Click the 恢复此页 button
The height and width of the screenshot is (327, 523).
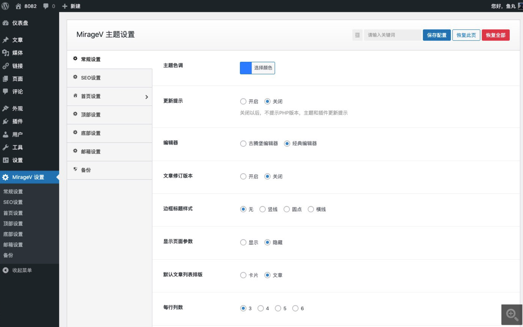coord(466,35)
